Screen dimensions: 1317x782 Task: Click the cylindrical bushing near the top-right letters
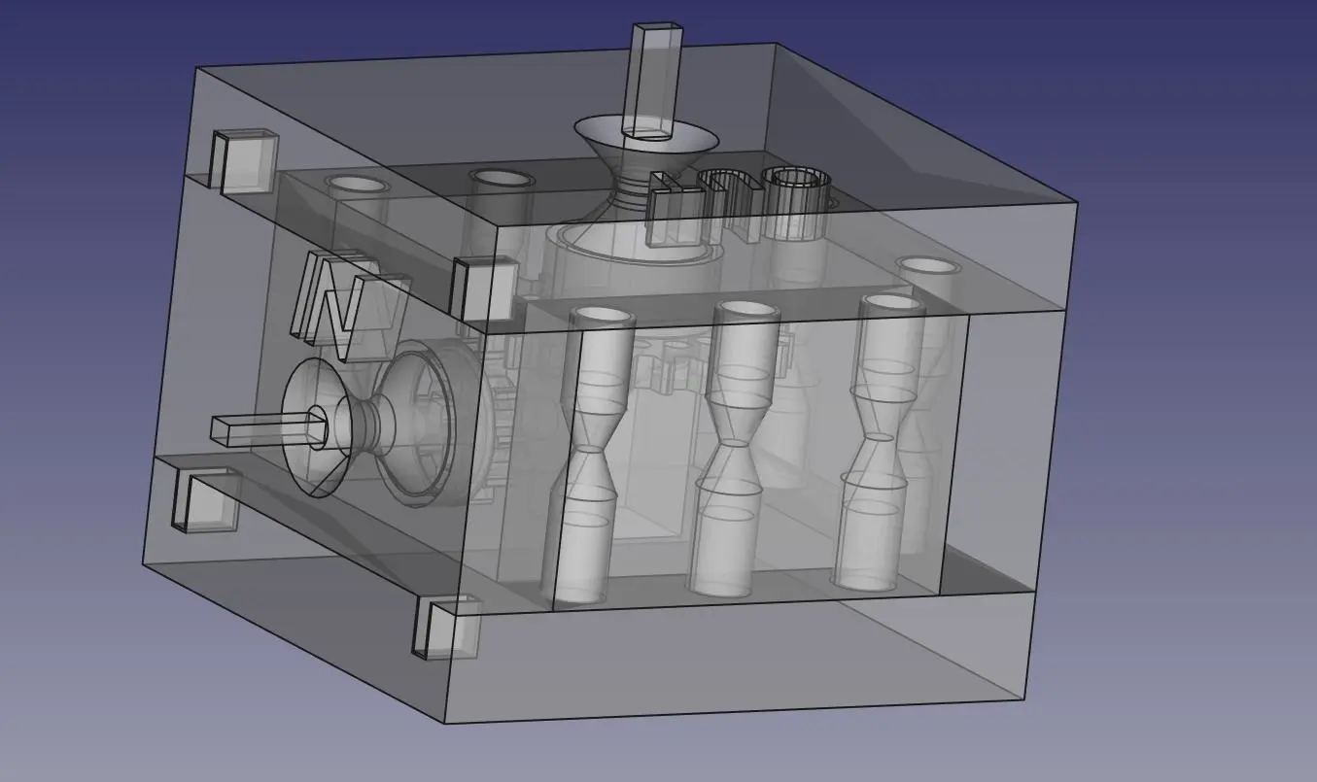797,189
